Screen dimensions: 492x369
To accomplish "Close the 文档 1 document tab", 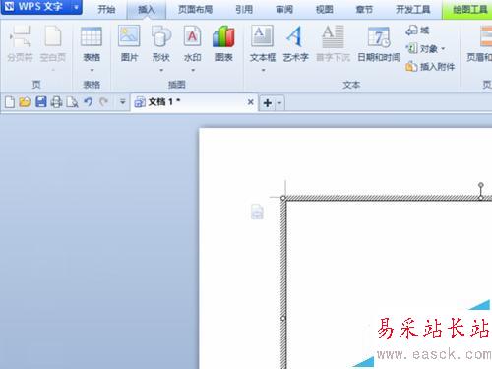I will click(x=250, y=102).
